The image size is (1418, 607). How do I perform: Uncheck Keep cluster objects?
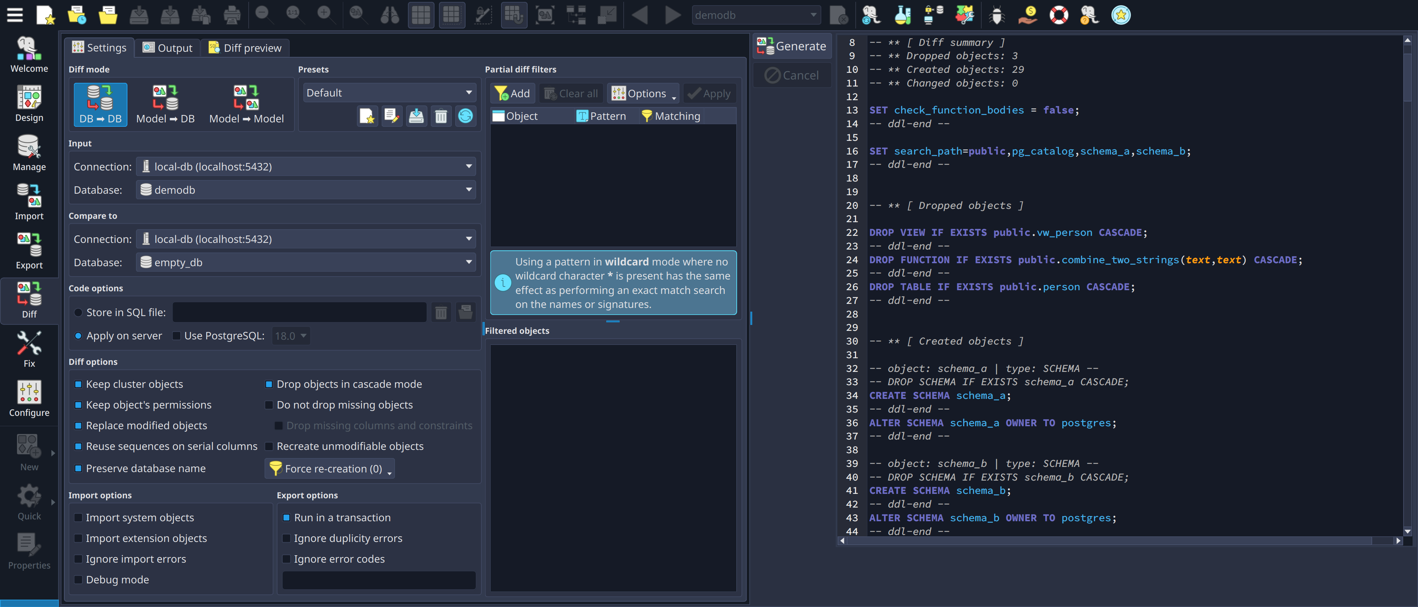[78, 384]
